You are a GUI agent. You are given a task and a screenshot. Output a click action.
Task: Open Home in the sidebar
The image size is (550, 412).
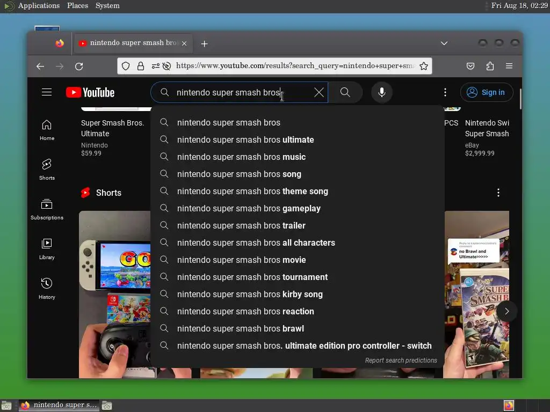(47, 130)
